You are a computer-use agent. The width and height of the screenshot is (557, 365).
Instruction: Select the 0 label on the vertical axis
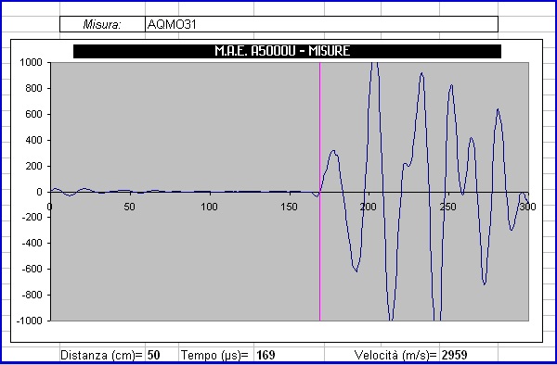coord(39,192)
